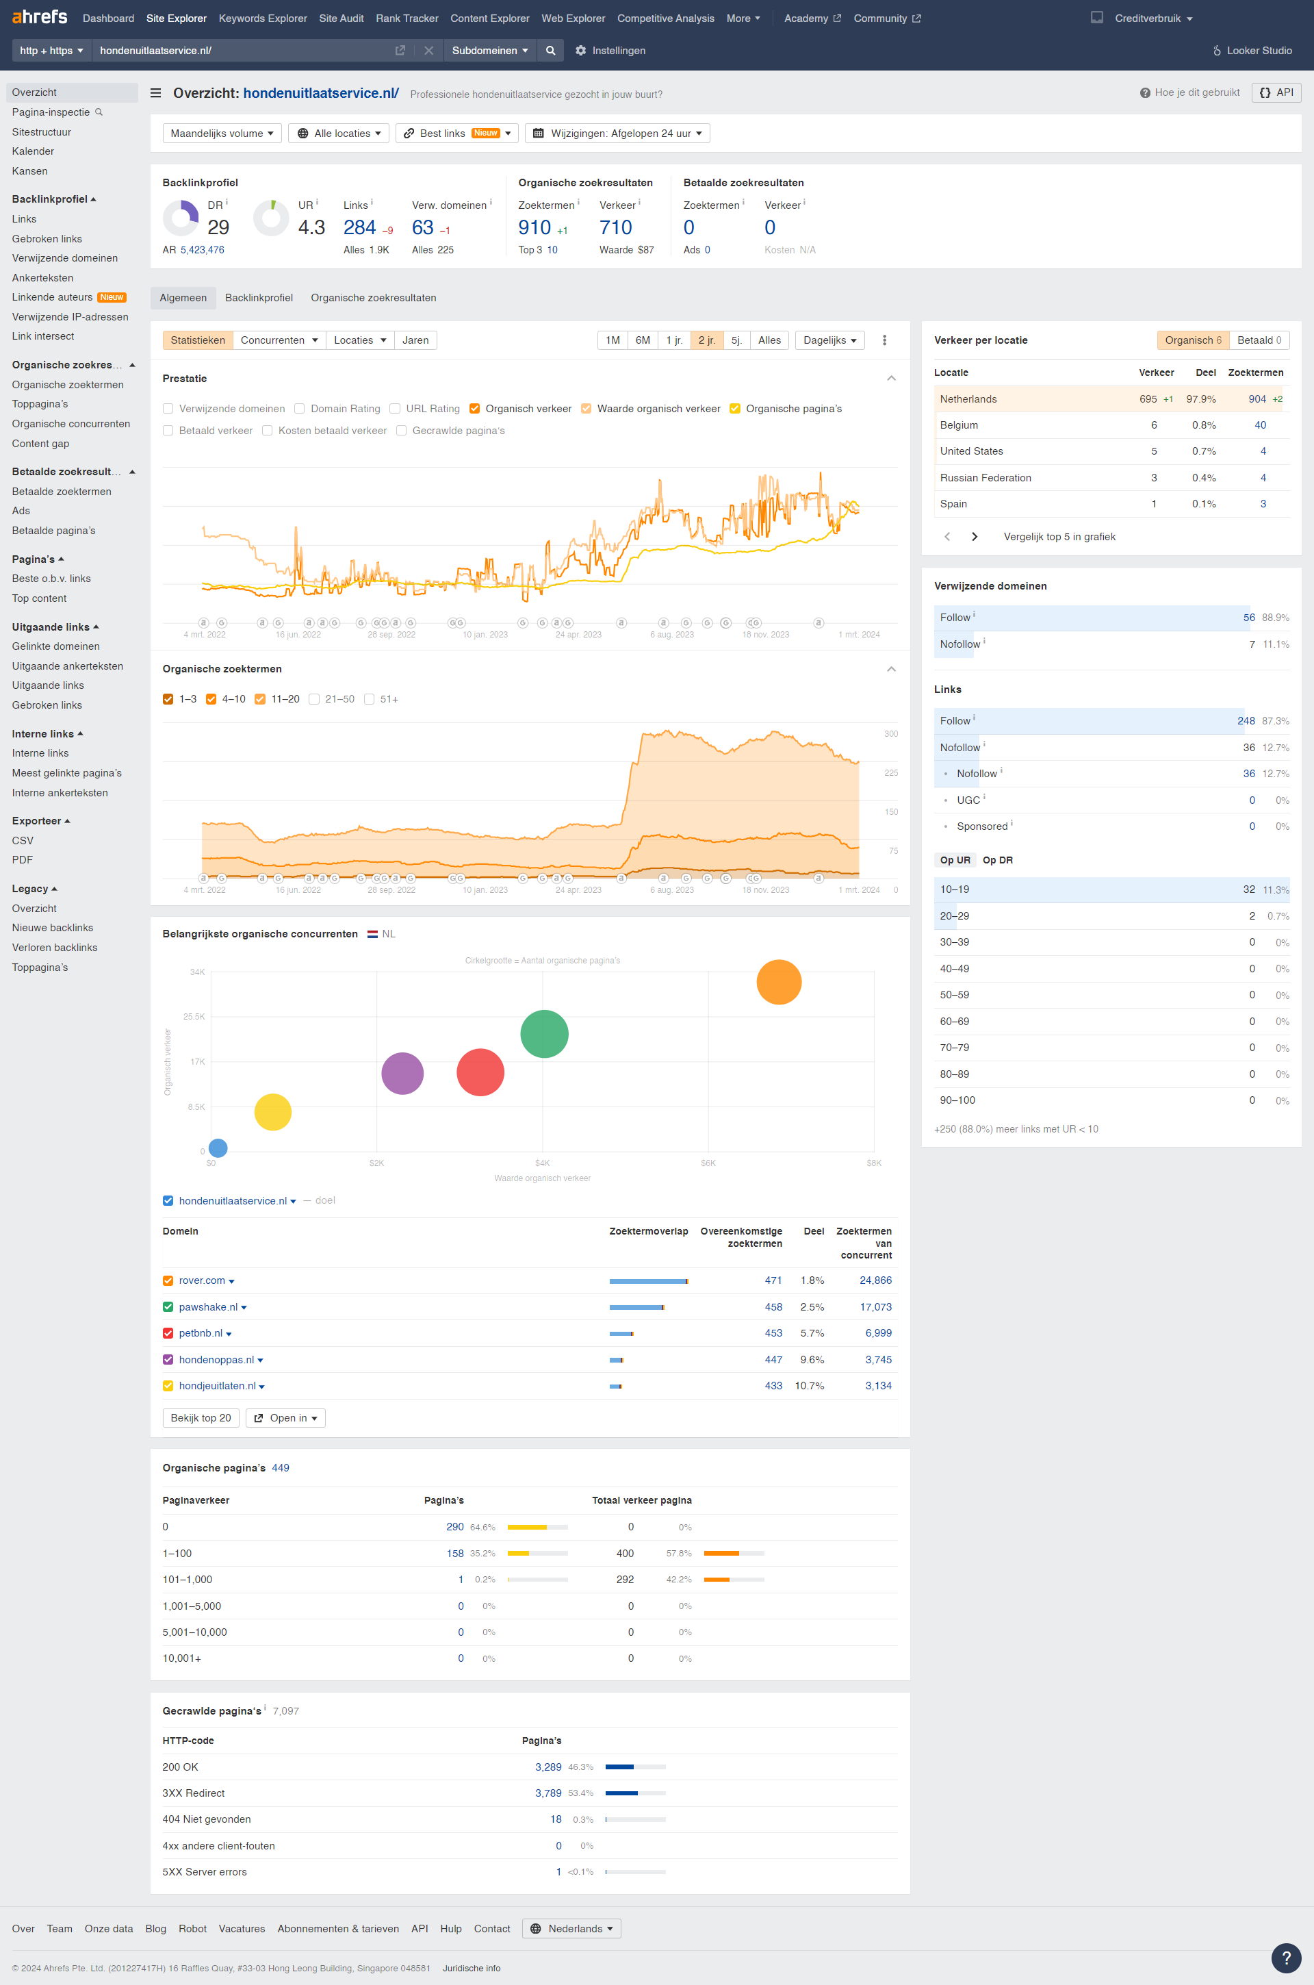The image size is (1314, 1985).
Task: Click the help bubble icon bottom right
Action: click(1287, 1958)
